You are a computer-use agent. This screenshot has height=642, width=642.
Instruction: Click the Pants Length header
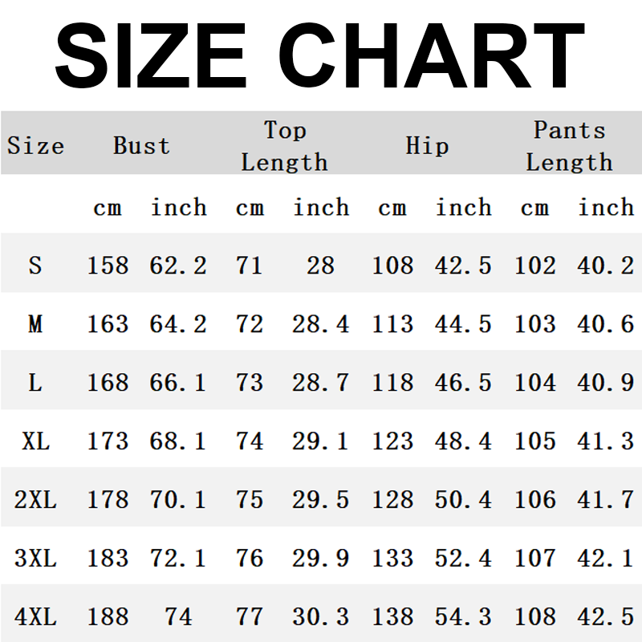point(570,146)
